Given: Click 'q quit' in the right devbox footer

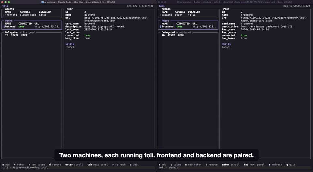Looking at the screenshot, I should click(x=291, y=164).
